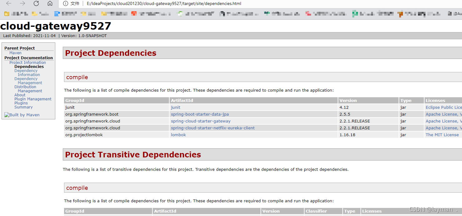
Task: Click the cloud-gateway9527 page title
Action: pyautogui.click(x=56, y=26)
